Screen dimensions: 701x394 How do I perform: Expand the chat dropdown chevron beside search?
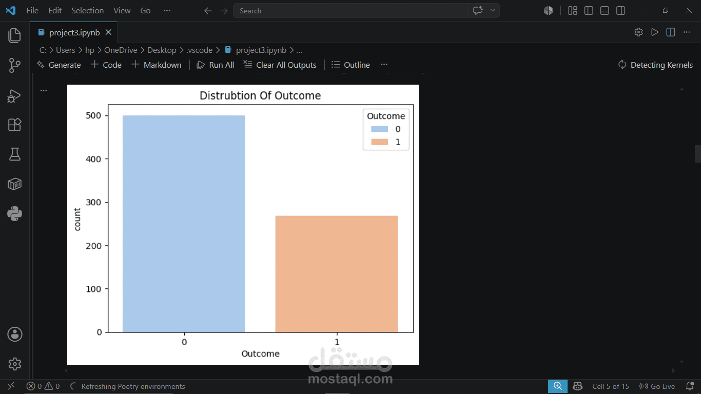(x=493, y=11)
